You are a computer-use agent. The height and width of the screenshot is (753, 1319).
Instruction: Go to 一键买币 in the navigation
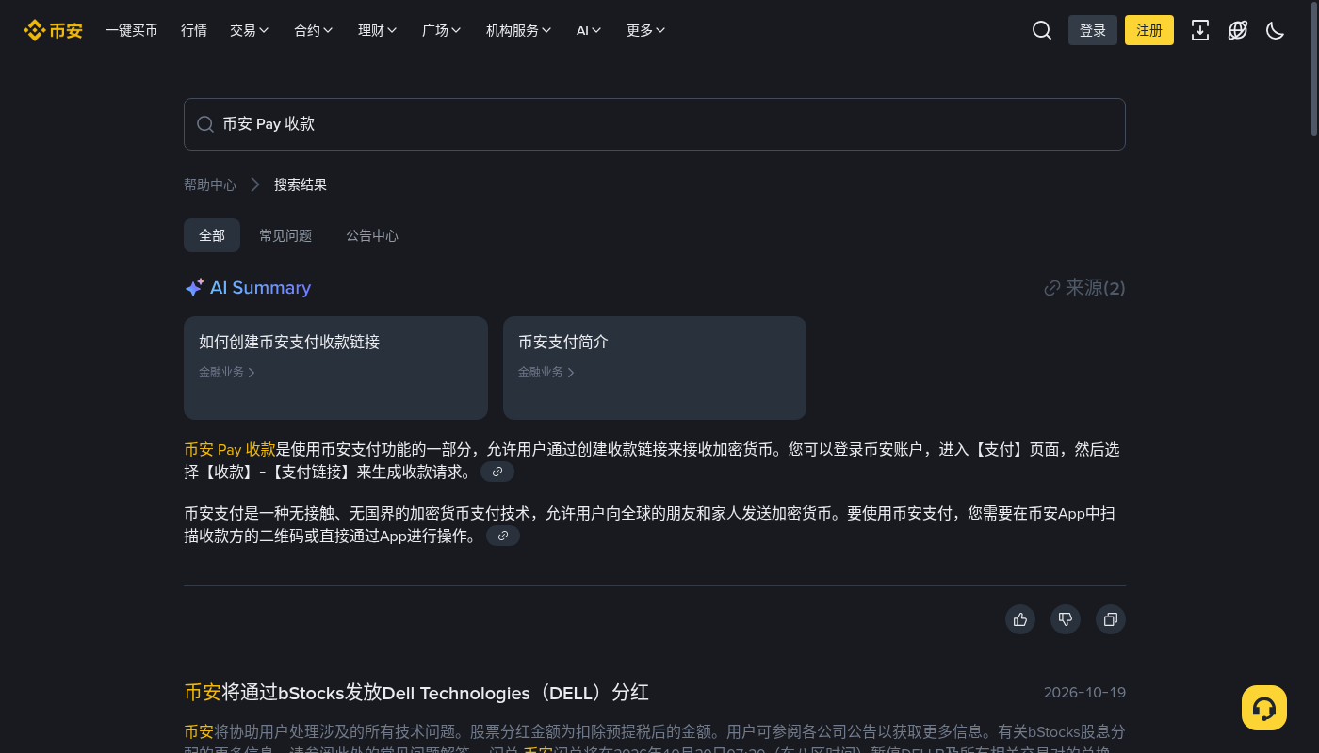[x=132, y=30]
